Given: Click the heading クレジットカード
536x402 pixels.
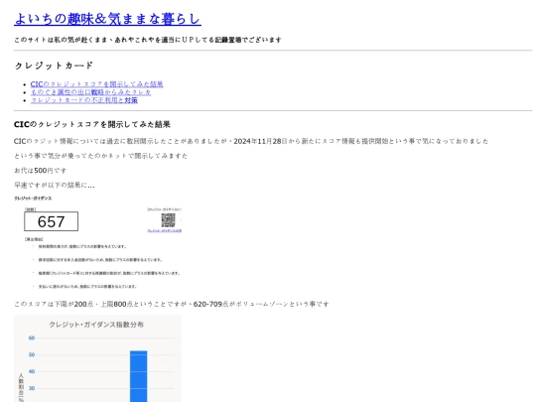Looking at the screenshot, I should (x=54, y=66).
